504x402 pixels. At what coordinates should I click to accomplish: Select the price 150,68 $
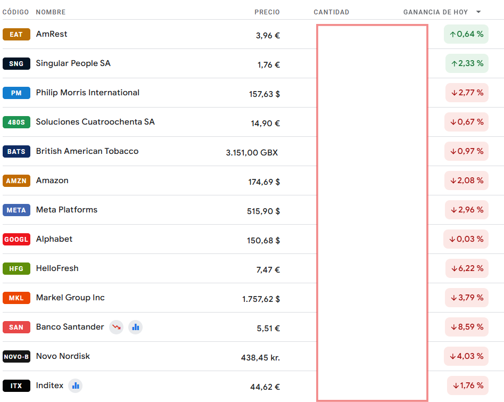(x=263, y=240)
